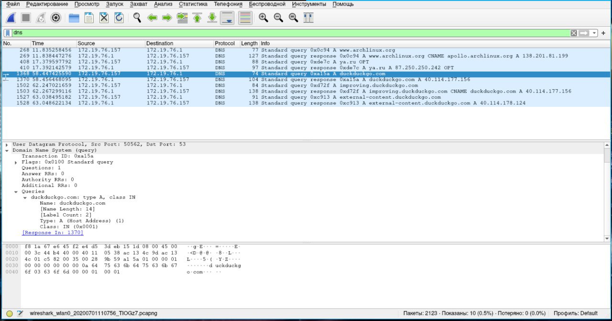Image resolution: width=612 pixels, height=321 pixels.
Task: Start a new capture with the shark fin icon
Action: click(x=11, y=18)
